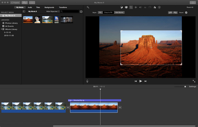Click the voiceover microphone icon

tap(87, 81)
